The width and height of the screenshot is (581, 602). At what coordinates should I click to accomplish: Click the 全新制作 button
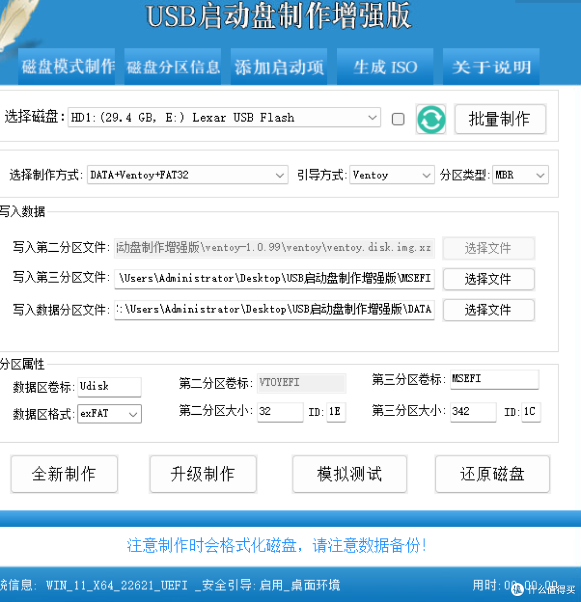pyautogui.click(x=64, y=474)
